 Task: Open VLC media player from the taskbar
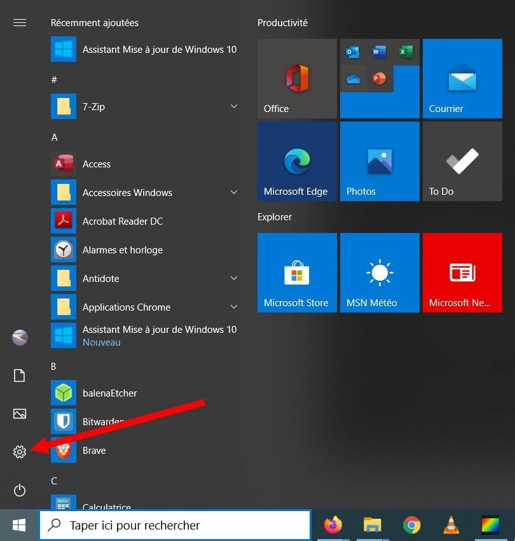(x=451, y=525)
